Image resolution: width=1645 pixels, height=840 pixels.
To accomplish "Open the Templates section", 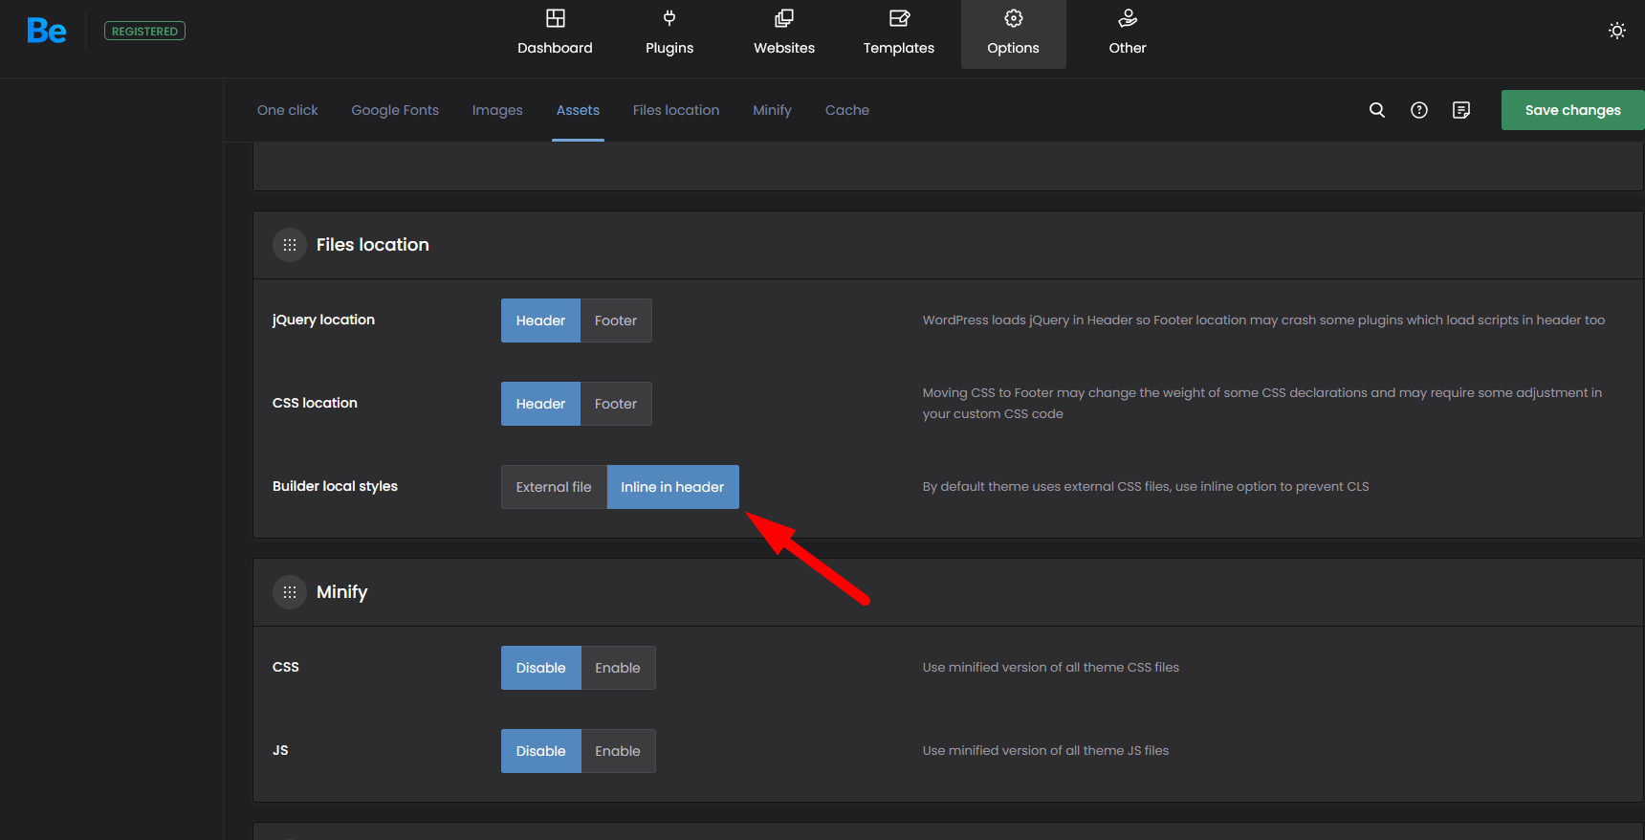I will point(898,33).
